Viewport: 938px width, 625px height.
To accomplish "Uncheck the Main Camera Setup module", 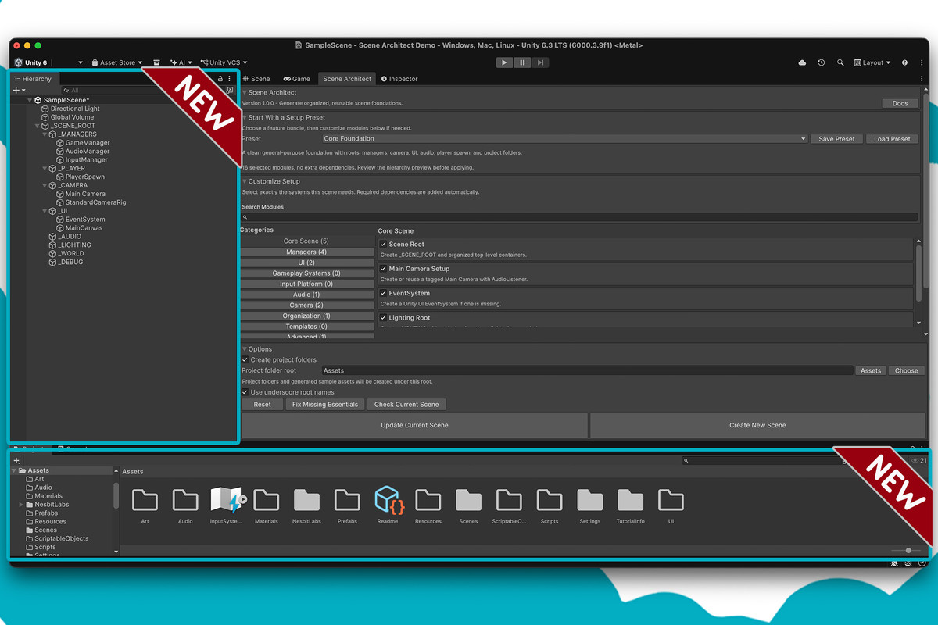I will click(384, 269).
